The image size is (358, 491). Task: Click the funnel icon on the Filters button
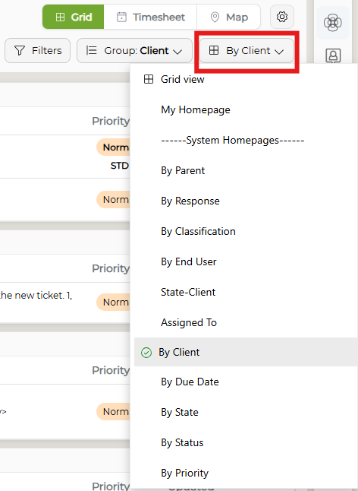[20, 50]
